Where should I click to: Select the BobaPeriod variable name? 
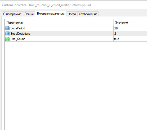(x=18, y=28)
